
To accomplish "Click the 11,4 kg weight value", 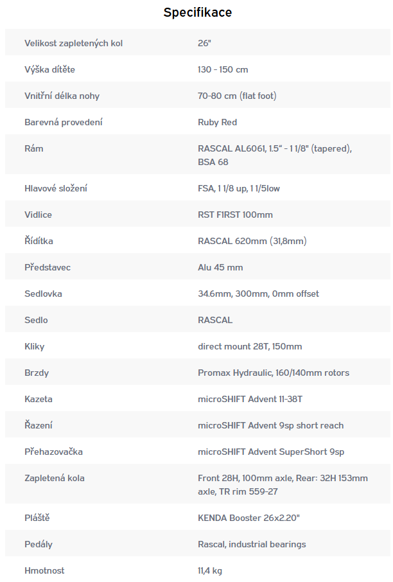I will pyautogui.click(x=209, y=570).
